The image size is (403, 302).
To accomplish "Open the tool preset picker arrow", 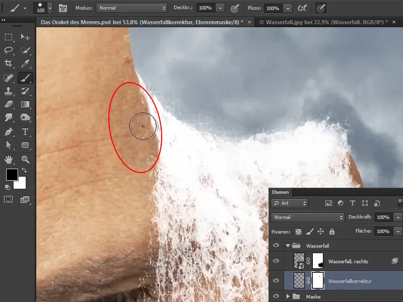I will click(x=25, y=8).
